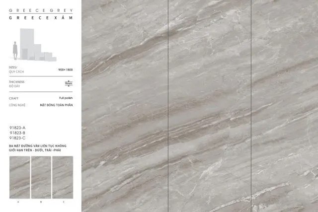Open thumbnail C tile preview
318x212 pixels.
coord(63,177)
